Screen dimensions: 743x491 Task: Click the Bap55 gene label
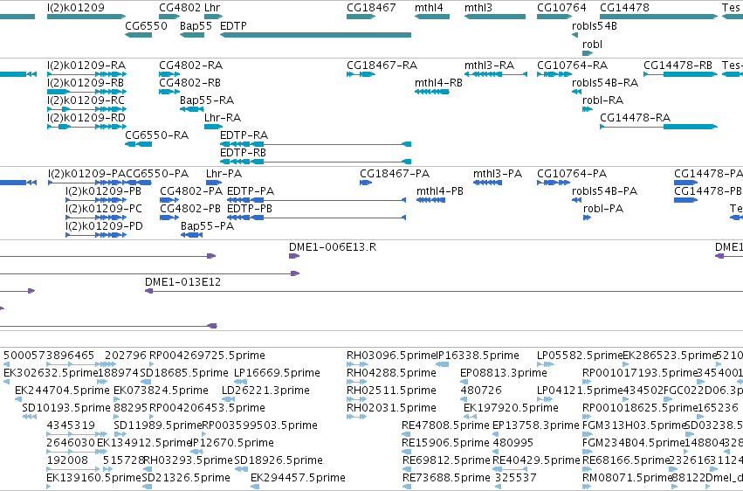pos(196,25)
